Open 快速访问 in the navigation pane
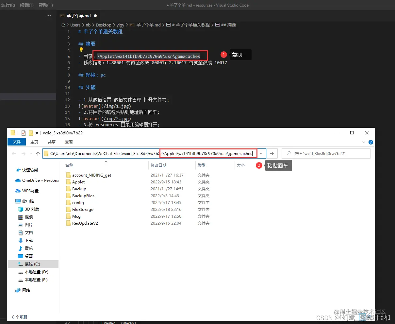Viewport: 395px width, 324px height. pyautogui.click(x=30, y=170)
